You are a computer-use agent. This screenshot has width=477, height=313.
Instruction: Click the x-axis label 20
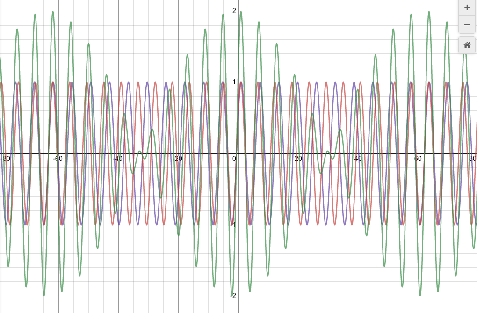(x=298, y=159)
